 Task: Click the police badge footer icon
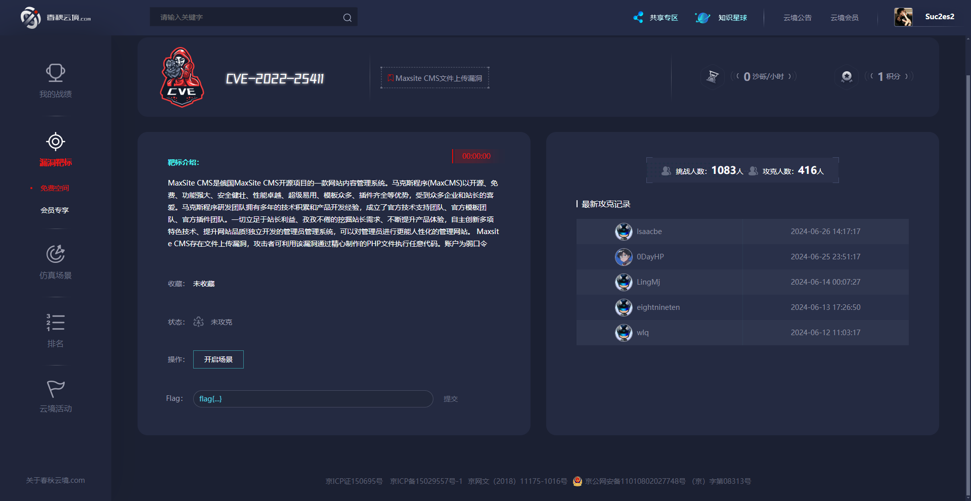(578, 481)
